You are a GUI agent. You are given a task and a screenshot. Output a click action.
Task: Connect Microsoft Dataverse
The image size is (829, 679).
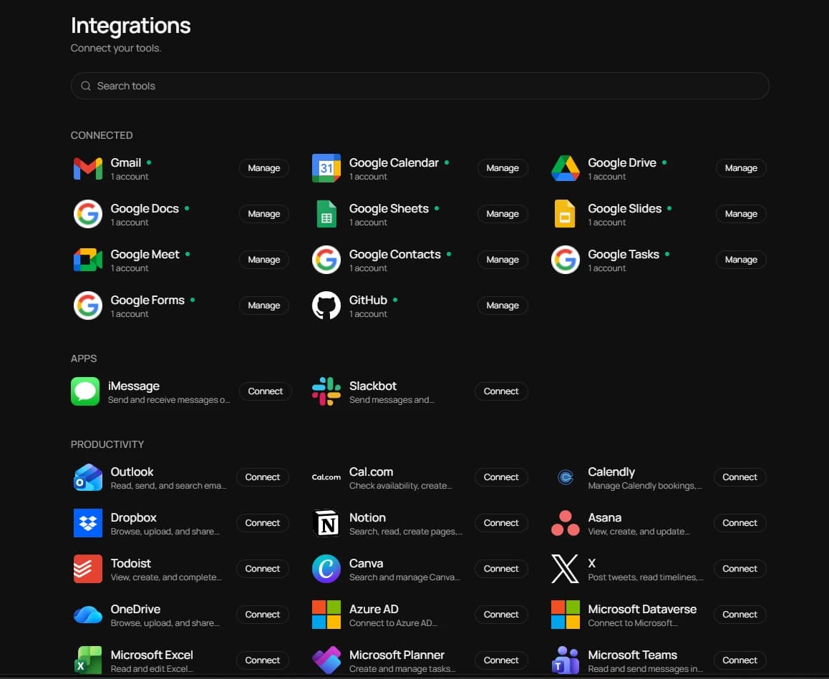(x=740, y=615)
